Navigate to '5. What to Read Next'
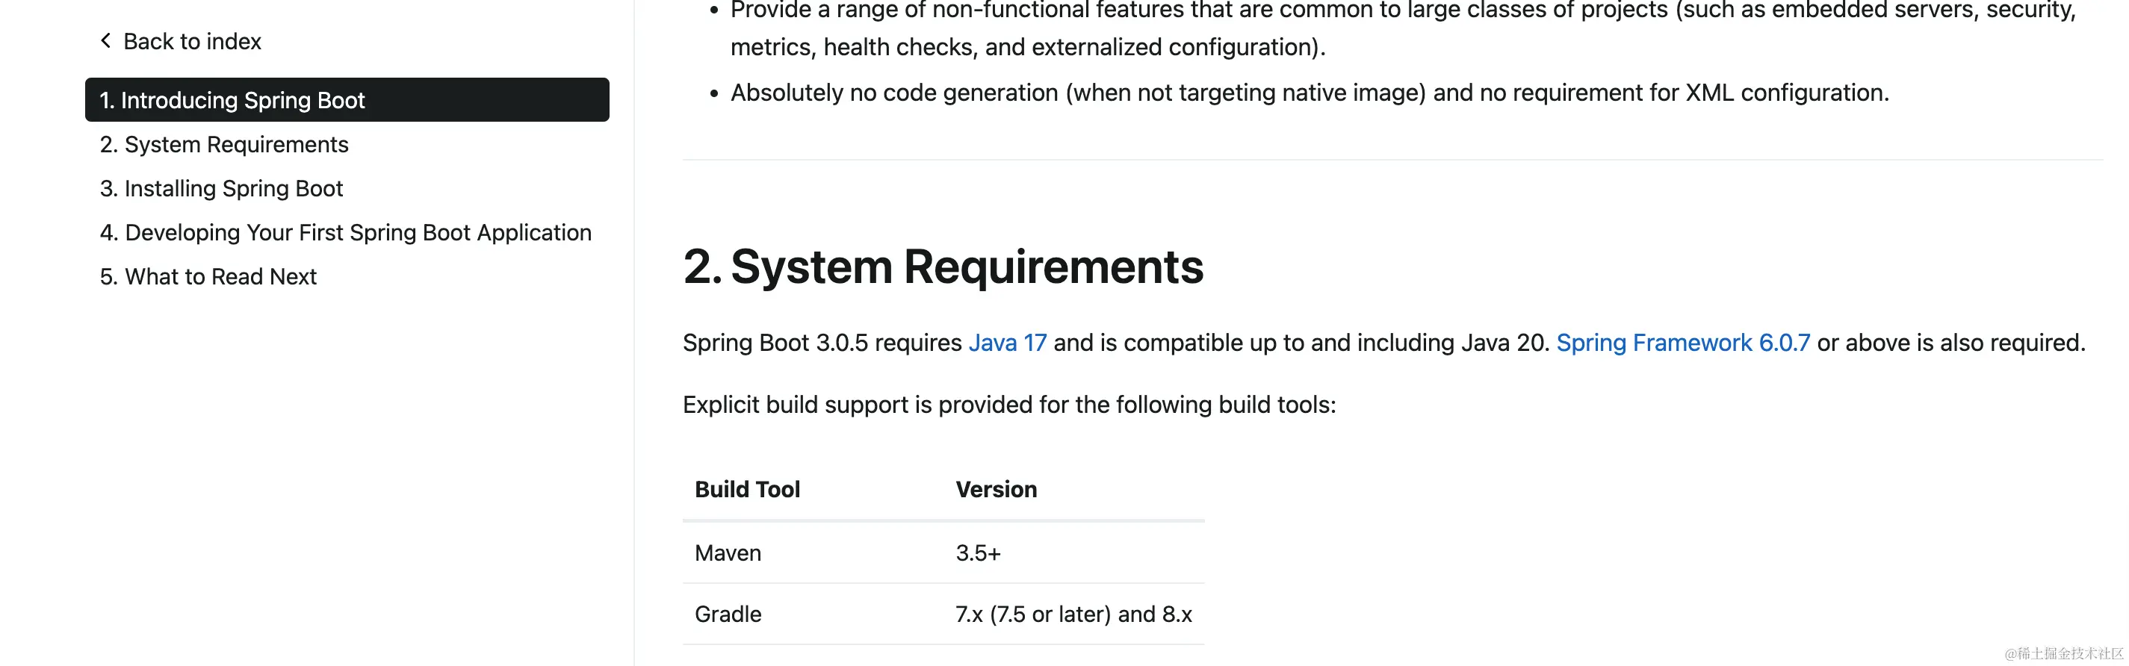The image size is (2129, 666). (208, 276)
